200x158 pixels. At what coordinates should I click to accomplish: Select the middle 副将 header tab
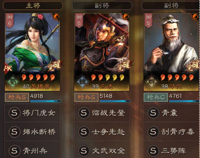point(102,5)
